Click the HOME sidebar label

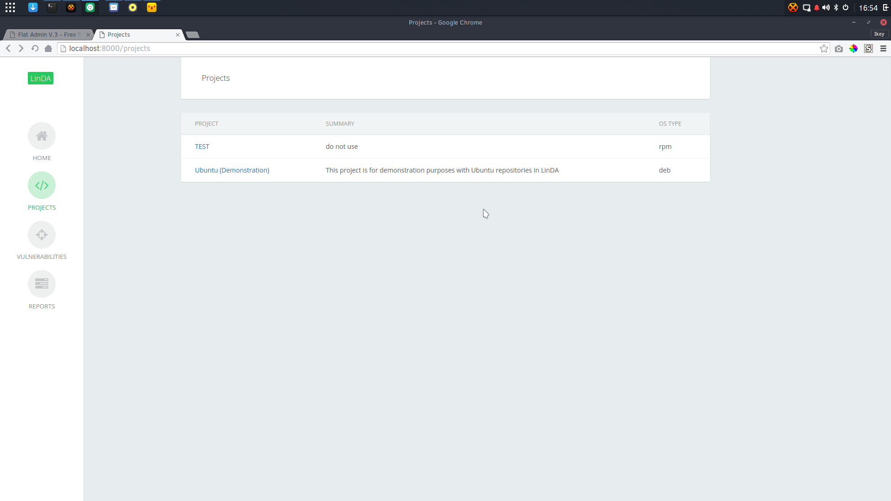coord(42,158)
